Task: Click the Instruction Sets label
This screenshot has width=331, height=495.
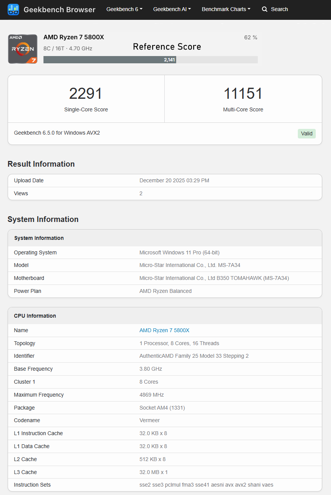Action: (32, 485)
